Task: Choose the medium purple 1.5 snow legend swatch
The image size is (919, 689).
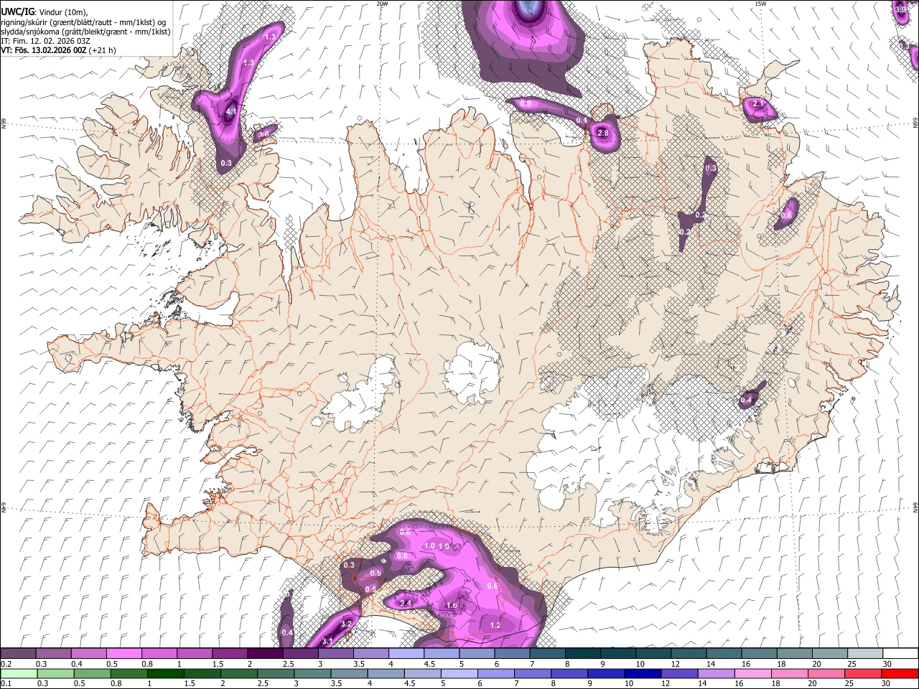Action: coord(230,653)
